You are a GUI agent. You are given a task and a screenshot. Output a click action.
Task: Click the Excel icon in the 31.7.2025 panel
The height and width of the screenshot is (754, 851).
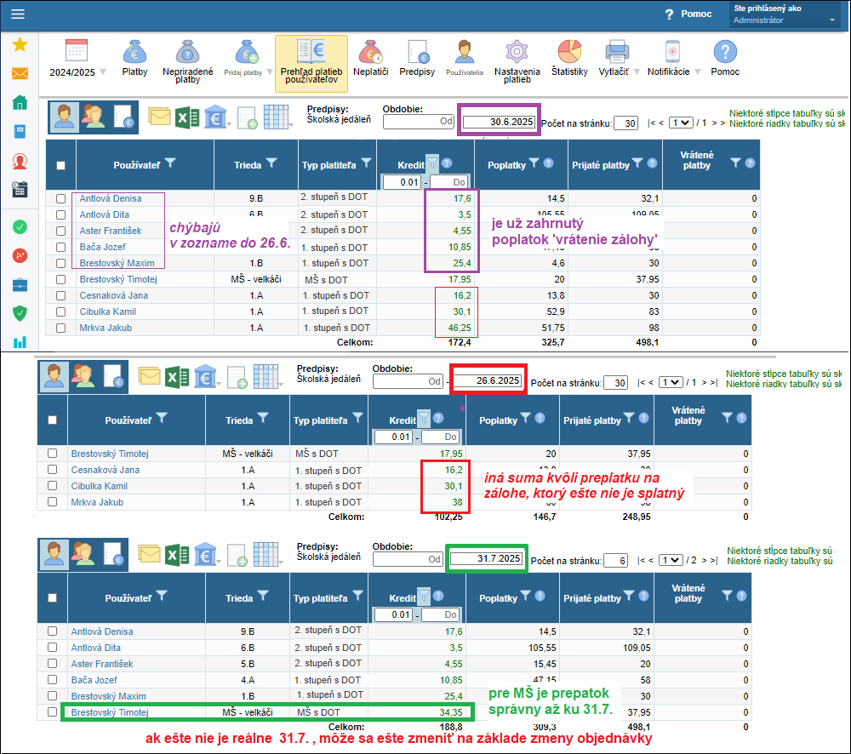coord(177,555)
